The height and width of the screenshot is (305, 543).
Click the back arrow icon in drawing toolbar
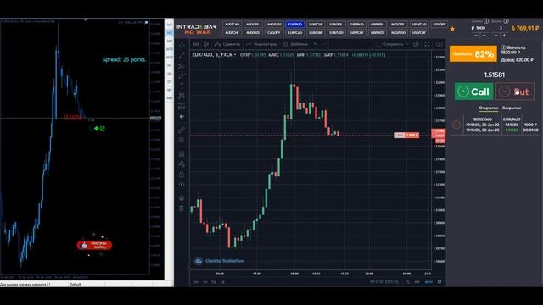182,117
